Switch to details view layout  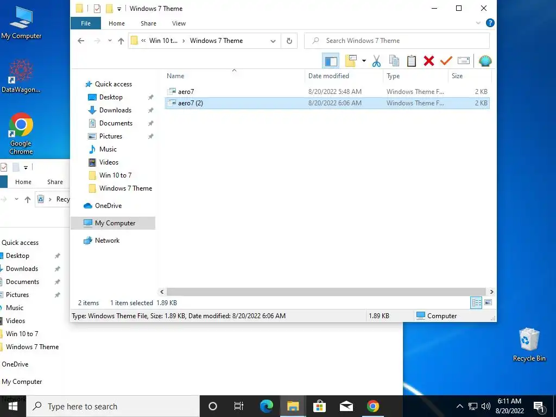(476, 302)
